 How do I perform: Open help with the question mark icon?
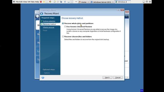coord(43,77)
